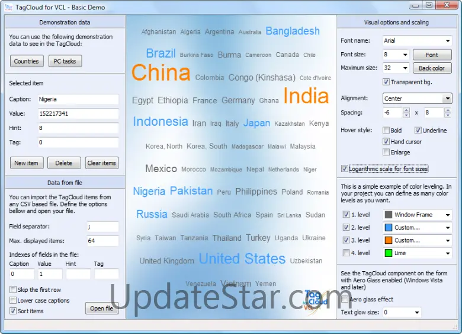Image resolution: width=462 pixels, height=334 pixels.
Task: Click the Brazil tag
Action: 161,53
